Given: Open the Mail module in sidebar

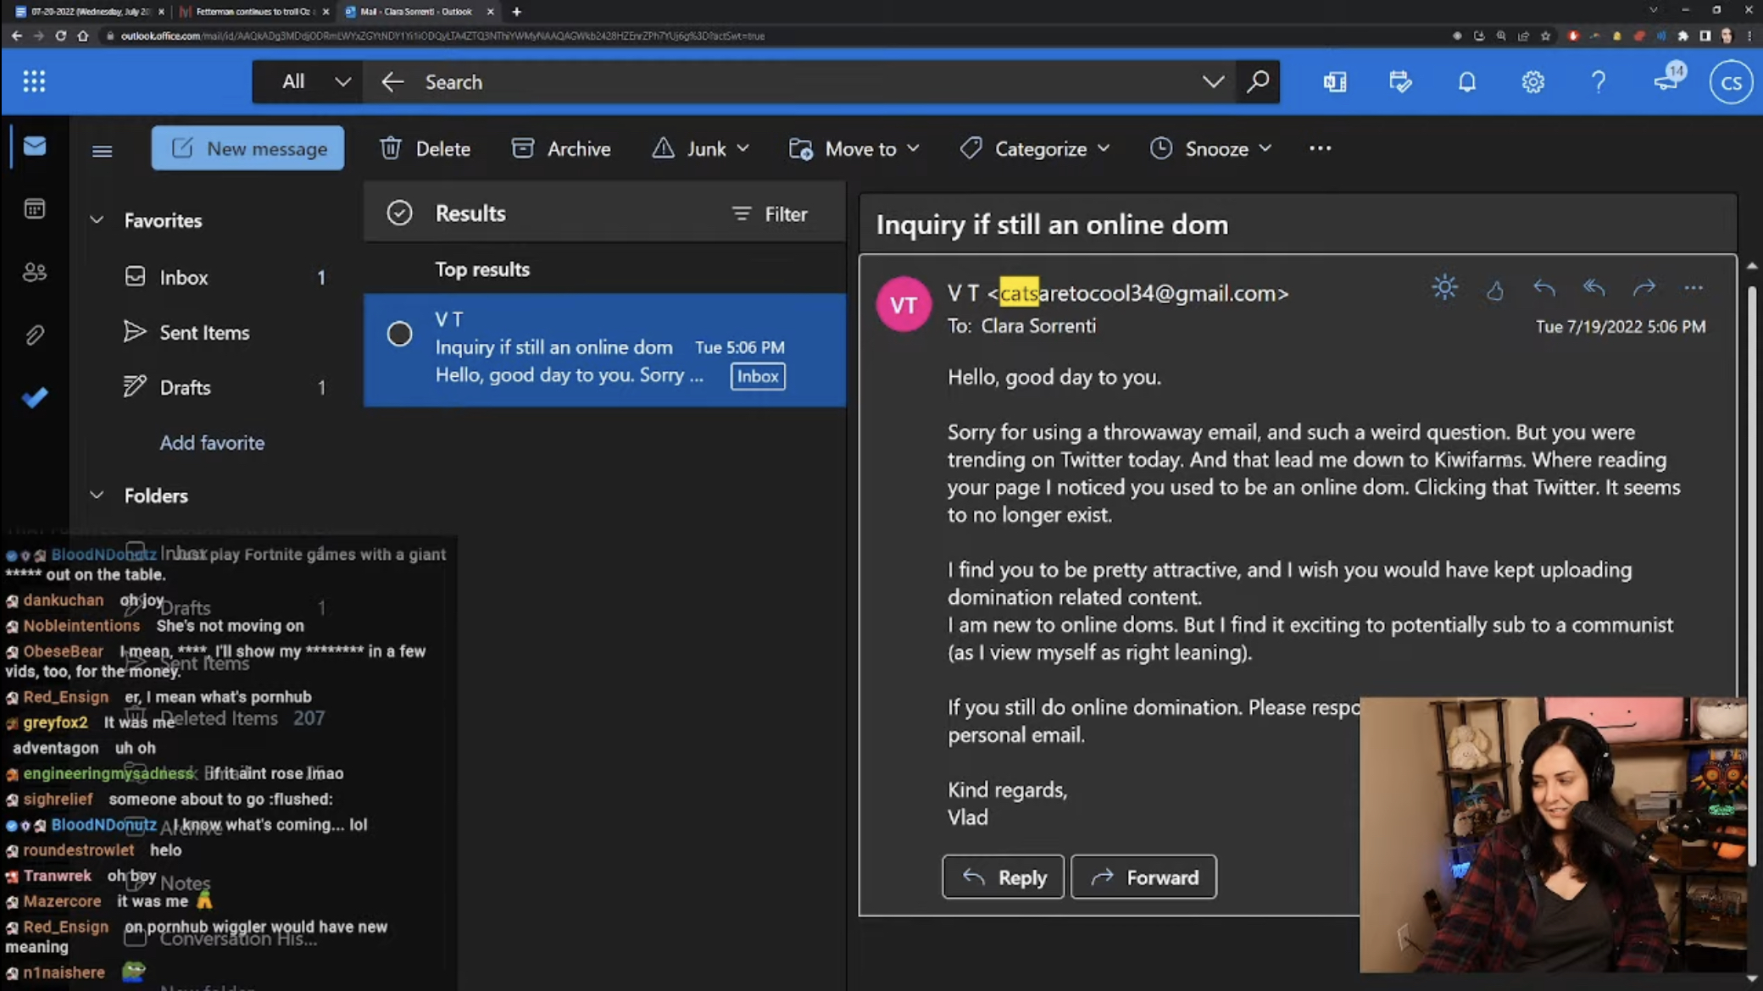Looking at the screenshot, I should [x=35, y=147].
